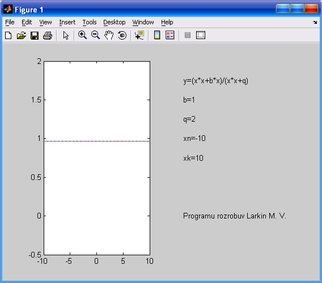The image size is (322, 283).
Task: Open the Help menu
Action: point(167,22)
